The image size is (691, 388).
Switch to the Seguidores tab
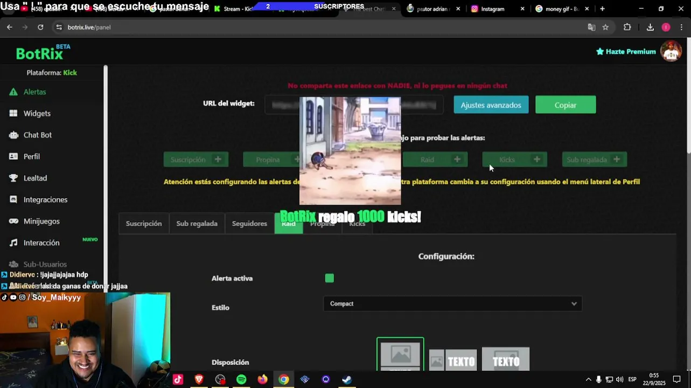249,224
